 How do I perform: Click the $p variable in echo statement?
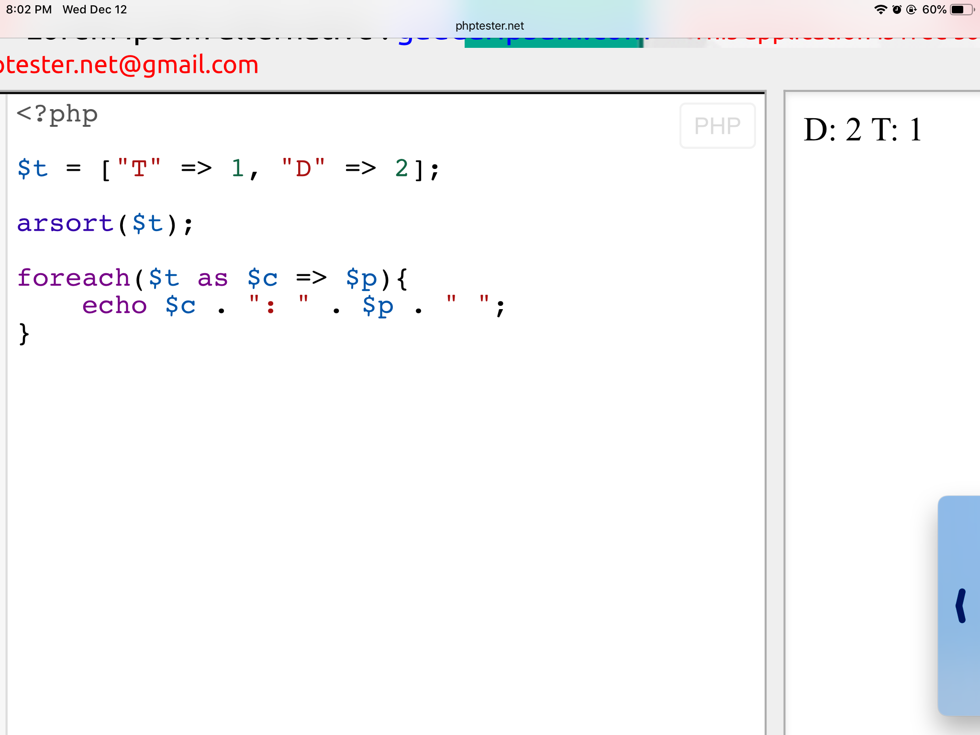tap(378, 306)
